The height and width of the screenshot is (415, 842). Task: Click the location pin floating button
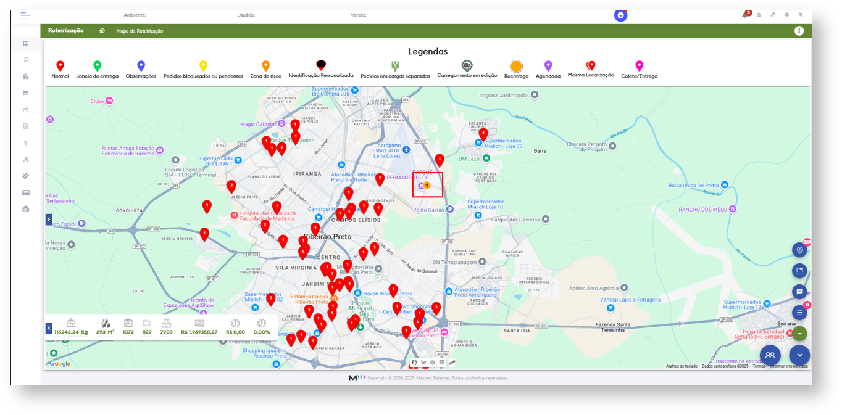pyautogui.click(x=799, y=250)
